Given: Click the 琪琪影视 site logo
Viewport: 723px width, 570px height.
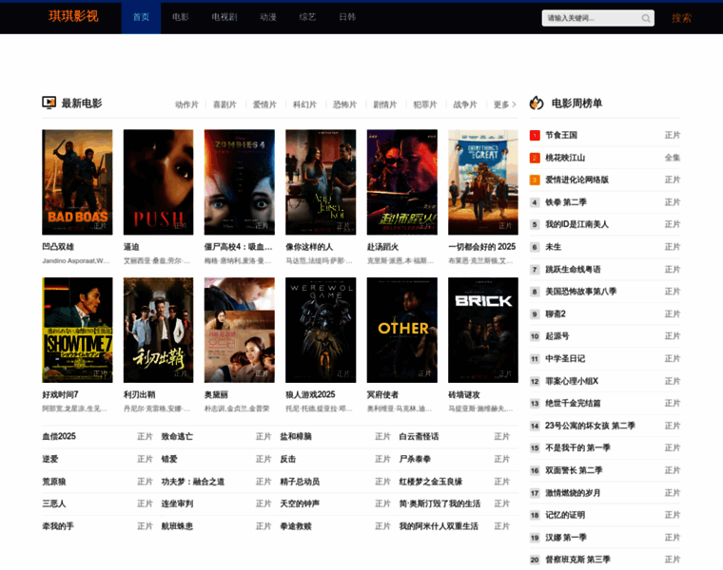Looking at the screenshot, I should [x=73, y=16].
